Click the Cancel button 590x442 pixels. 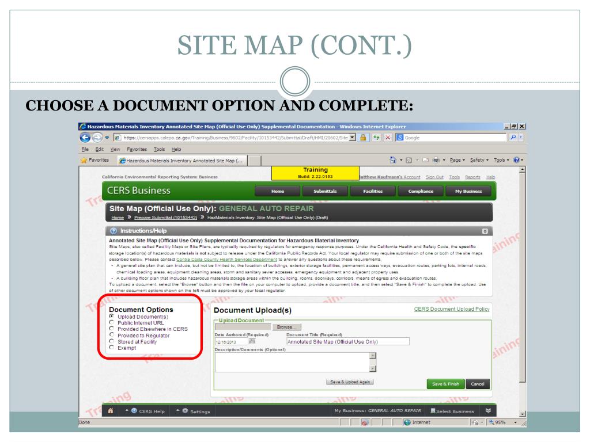point(478,384)
